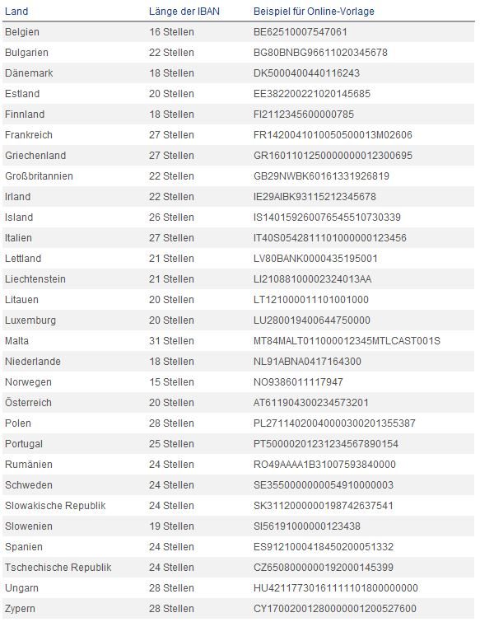This screenshot has width=480, height=622.
Task: Click the Malta IBAN example MT84MALT
Action: (347, 341)
